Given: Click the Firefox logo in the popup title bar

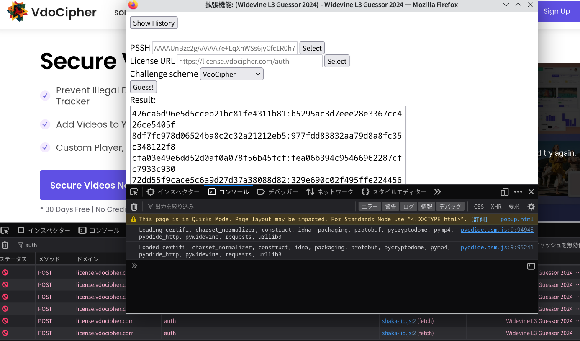Looking at the screenshot, I should point(133,5).
